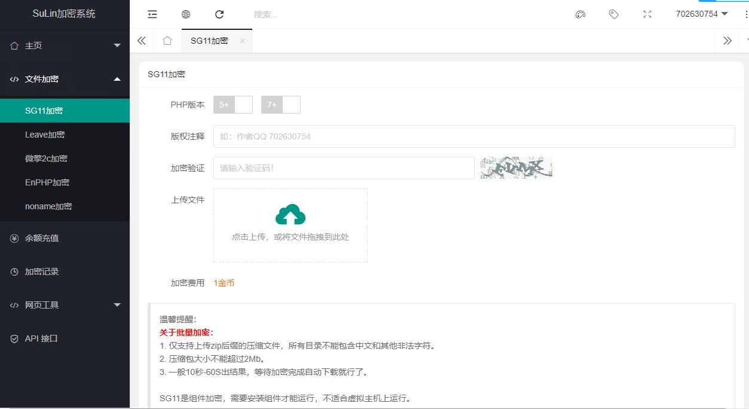The height and width of the screenshot is (409, 749).
Task: Click the 加密验证 verification code input field
Action: tap(344, 168)
